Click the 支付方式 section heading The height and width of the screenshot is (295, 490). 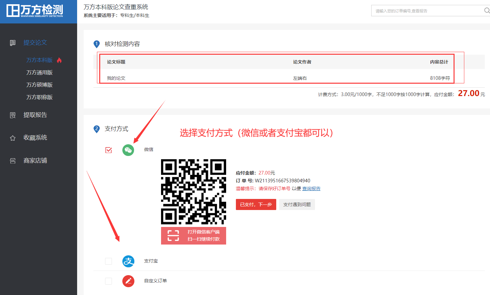point(116,129)
